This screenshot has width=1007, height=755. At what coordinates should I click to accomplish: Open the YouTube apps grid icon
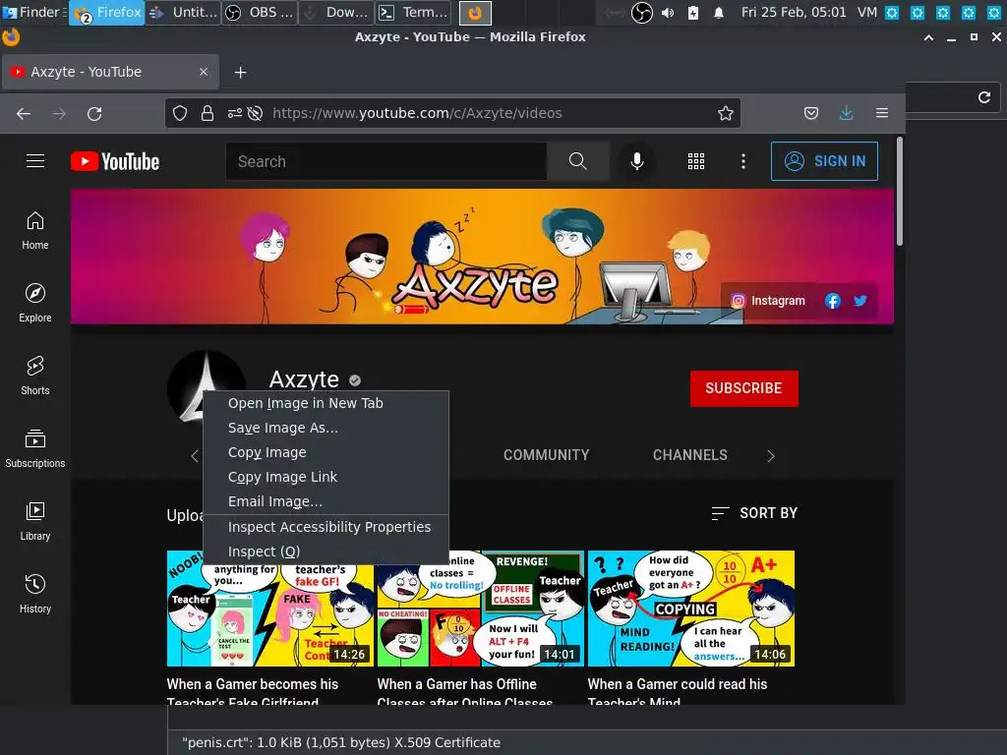tap(696, 161)
